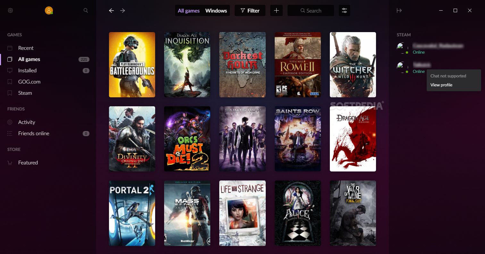
Task: Open Saints Row IV cover
Action: click(x=298, y=139)
